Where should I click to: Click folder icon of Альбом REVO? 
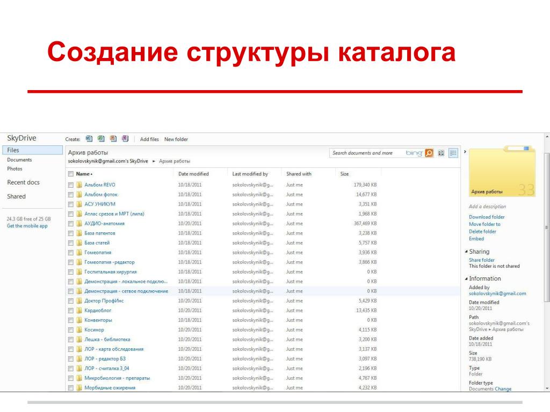(x=79, y=185)
